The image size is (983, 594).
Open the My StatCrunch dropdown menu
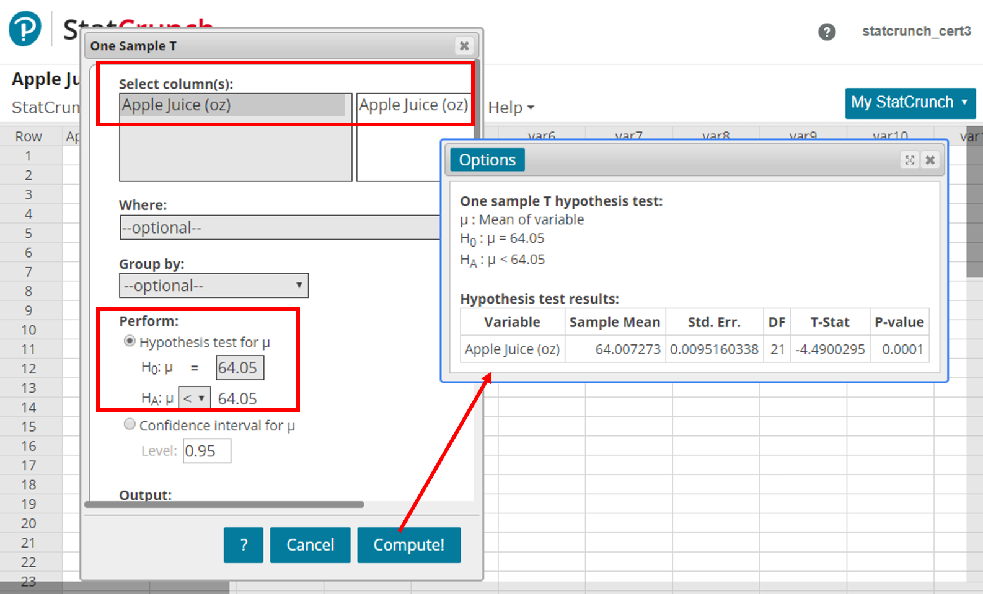click(910, 103)
